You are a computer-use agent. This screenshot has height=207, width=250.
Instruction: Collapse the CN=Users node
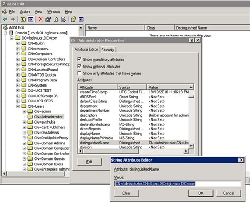tap(18, 106)
